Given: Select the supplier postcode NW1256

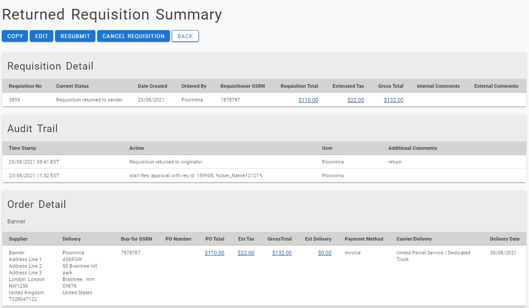Looking at the screenshot, I should [x=18, y=286].
